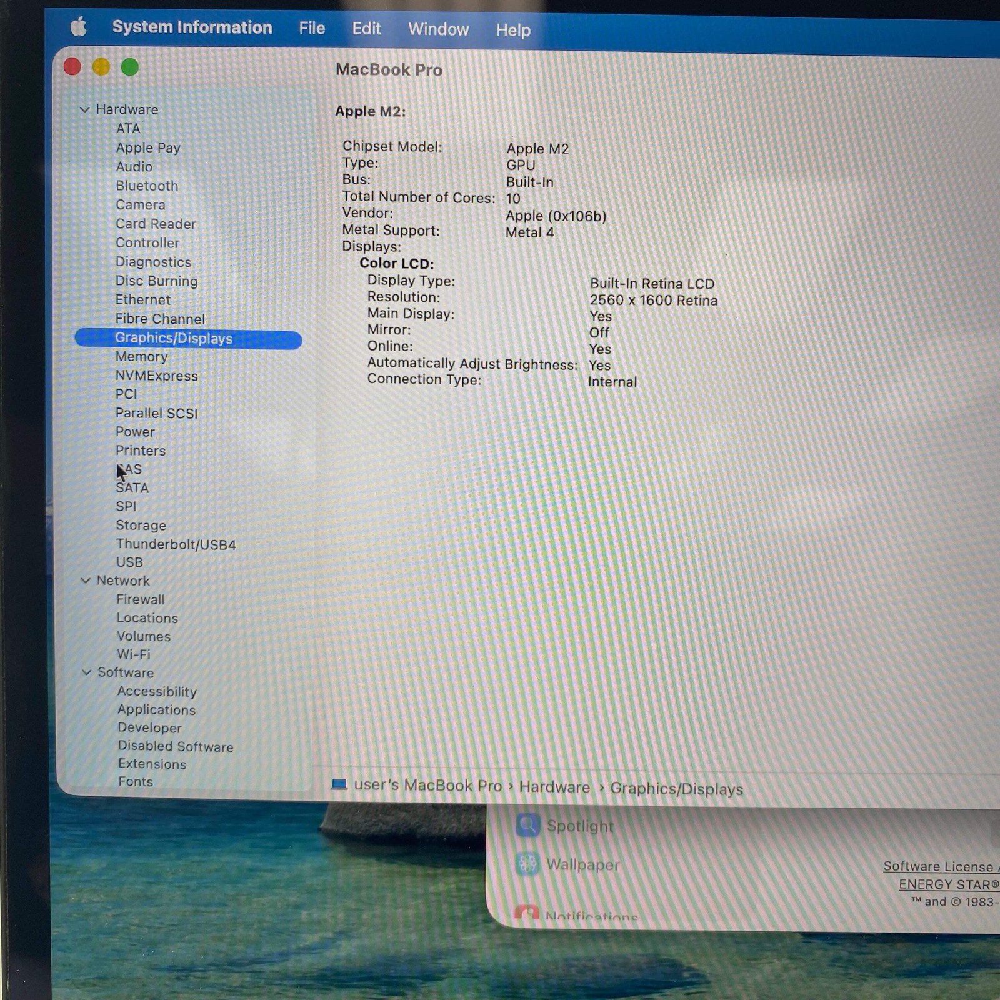Viewport: 1000px width, 1000px height.
Task: Select Disc Burning in the sidebar
Action: click(x=156, y=281)
